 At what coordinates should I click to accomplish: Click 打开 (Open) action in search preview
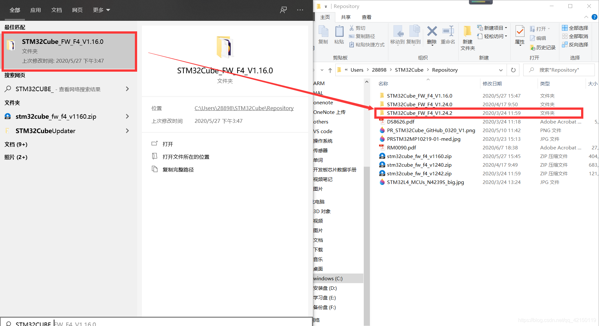tap(168, 144)
